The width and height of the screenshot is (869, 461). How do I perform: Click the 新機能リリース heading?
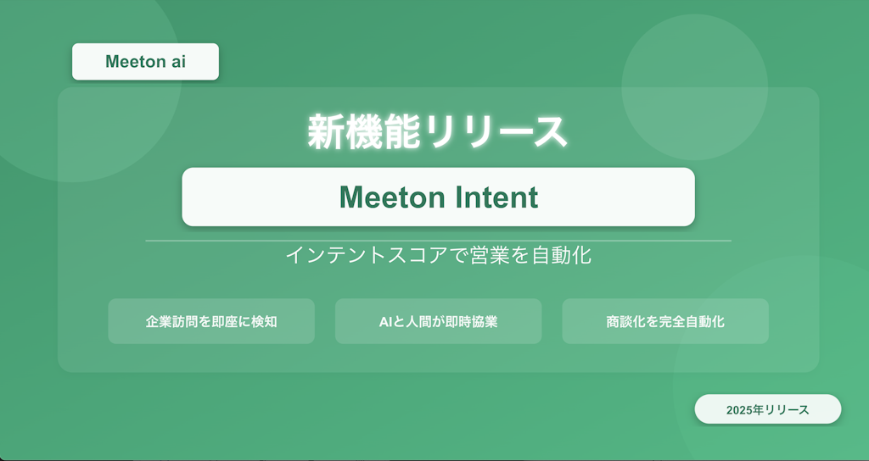(437, 132)
